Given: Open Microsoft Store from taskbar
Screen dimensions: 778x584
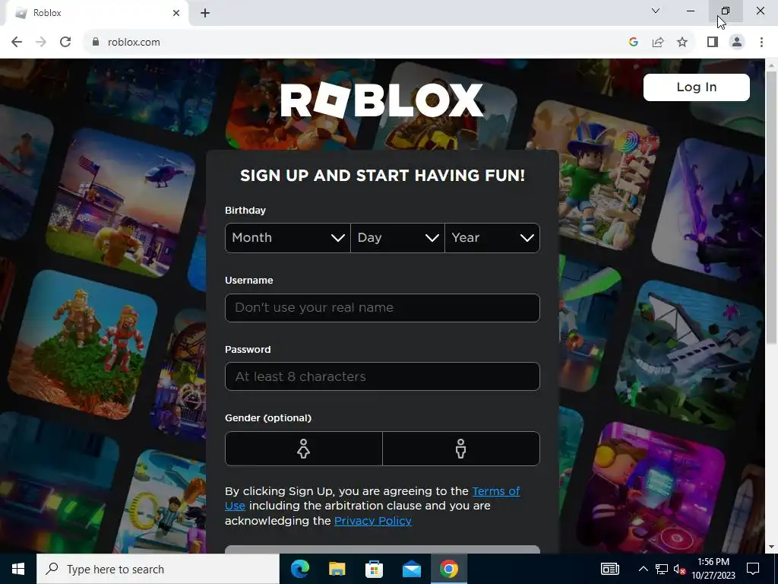Looking at the screenshot, I should click(x=374, y=569).
